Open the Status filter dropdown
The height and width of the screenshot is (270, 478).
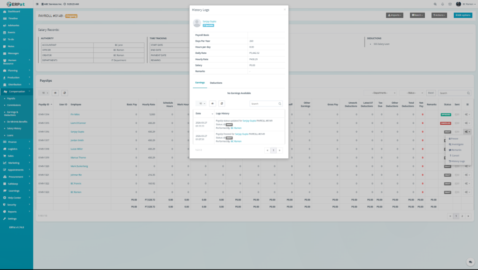(412, 93)
